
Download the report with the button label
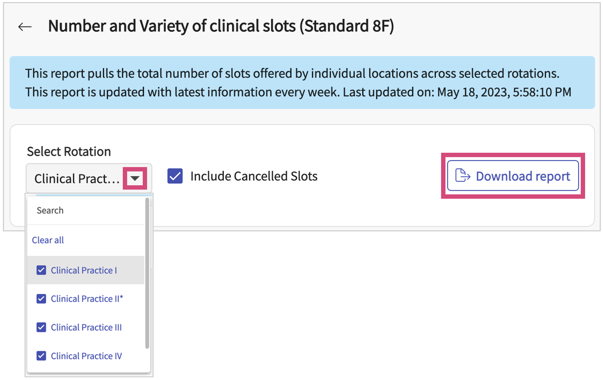(523, 176)
